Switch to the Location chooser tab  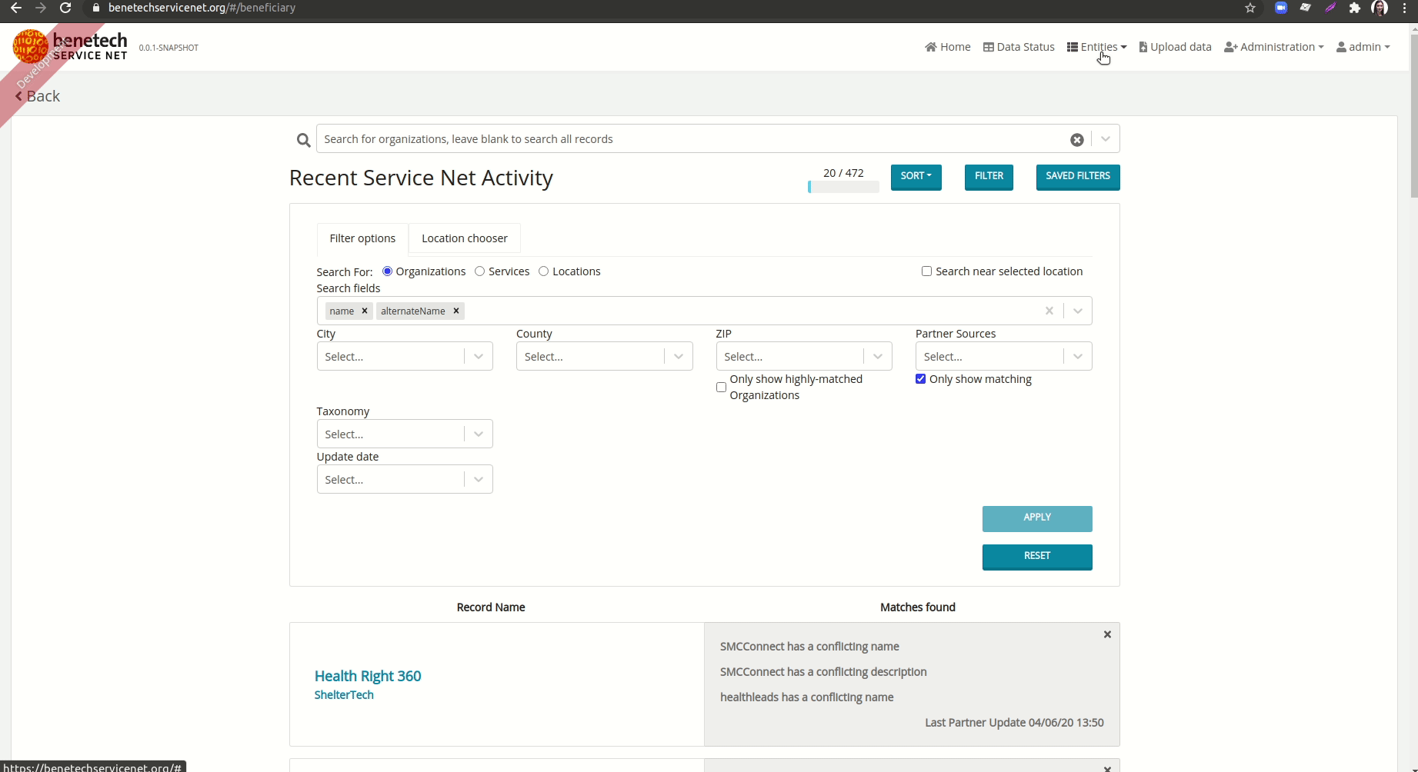click(464, 238)
